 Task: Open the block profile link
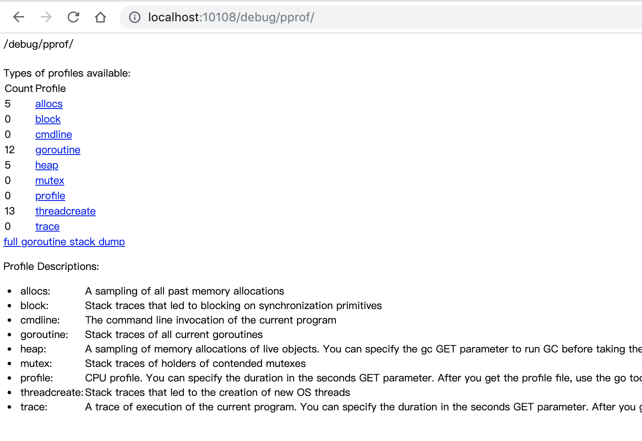(x=48, y=119)
